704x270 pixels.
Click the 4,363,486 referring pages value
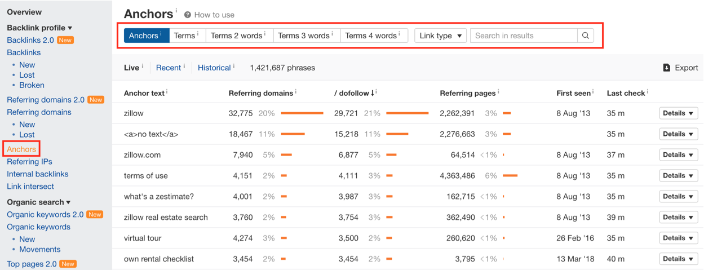458,176
